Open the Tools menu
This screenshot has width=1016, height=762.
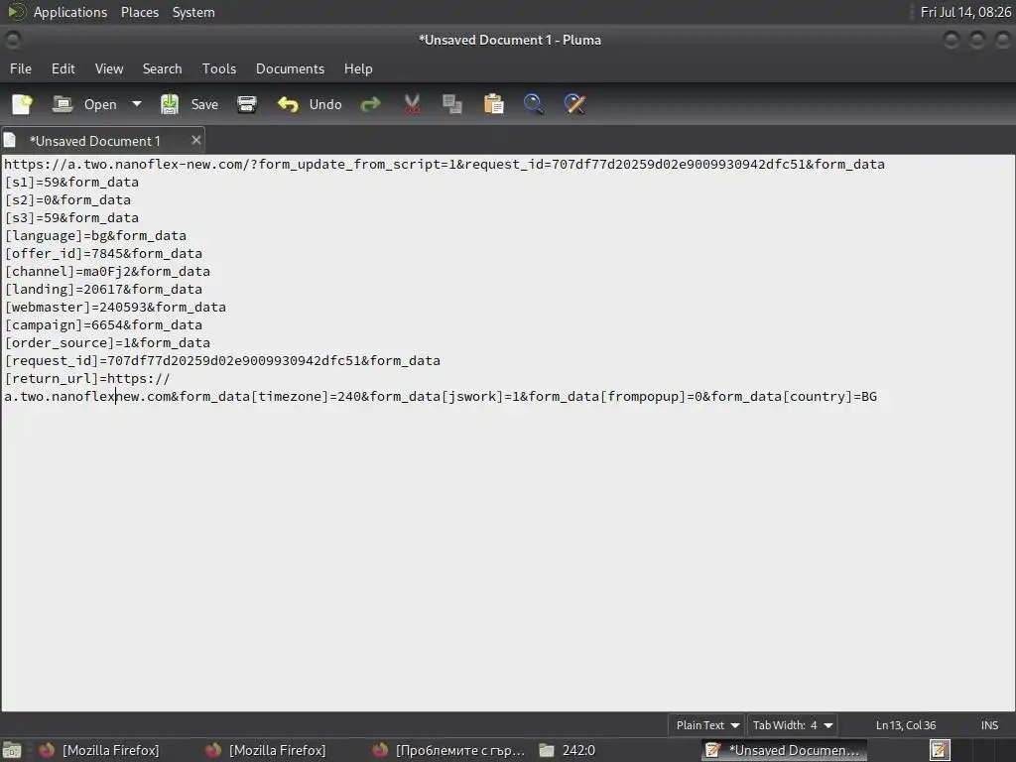[x=219, y=68]
